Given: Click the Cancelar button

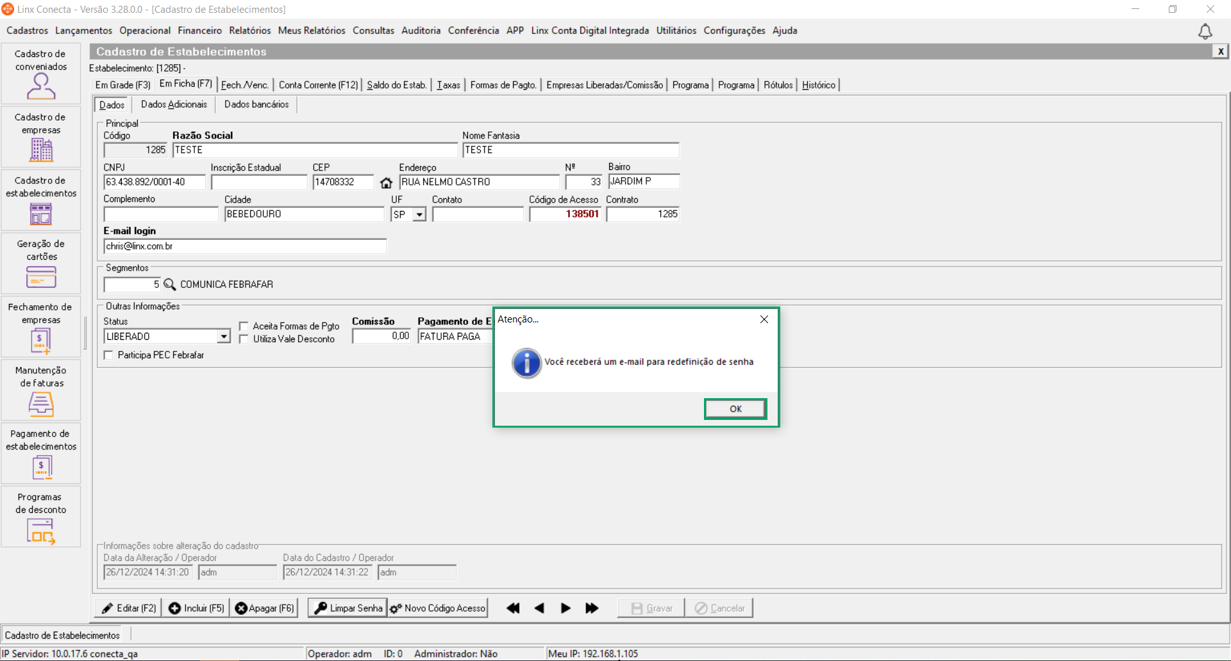Looking at the screenshot, I should pyautogui.click(x=719, y=608).
